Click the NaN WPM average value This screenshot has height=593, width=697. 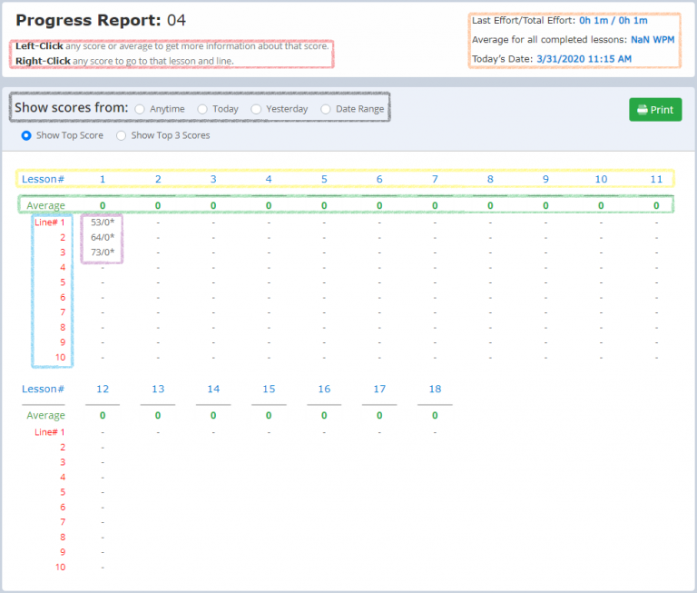click(652, 40)
